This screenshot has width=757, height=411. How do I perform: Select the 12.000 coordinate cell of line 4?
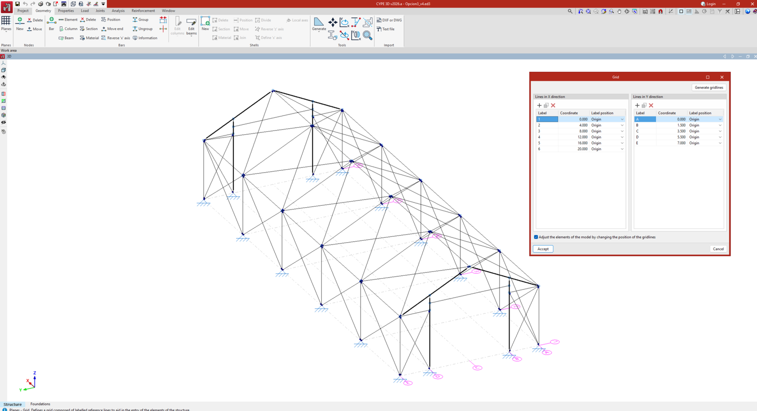coord(574,137)
